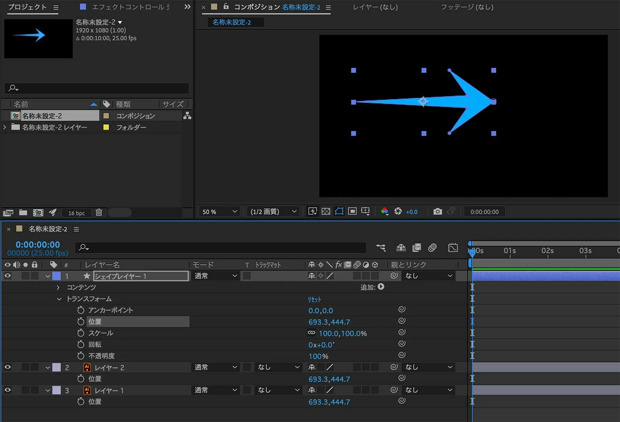Toggle scale constrain proportions link

click(311, 333)
